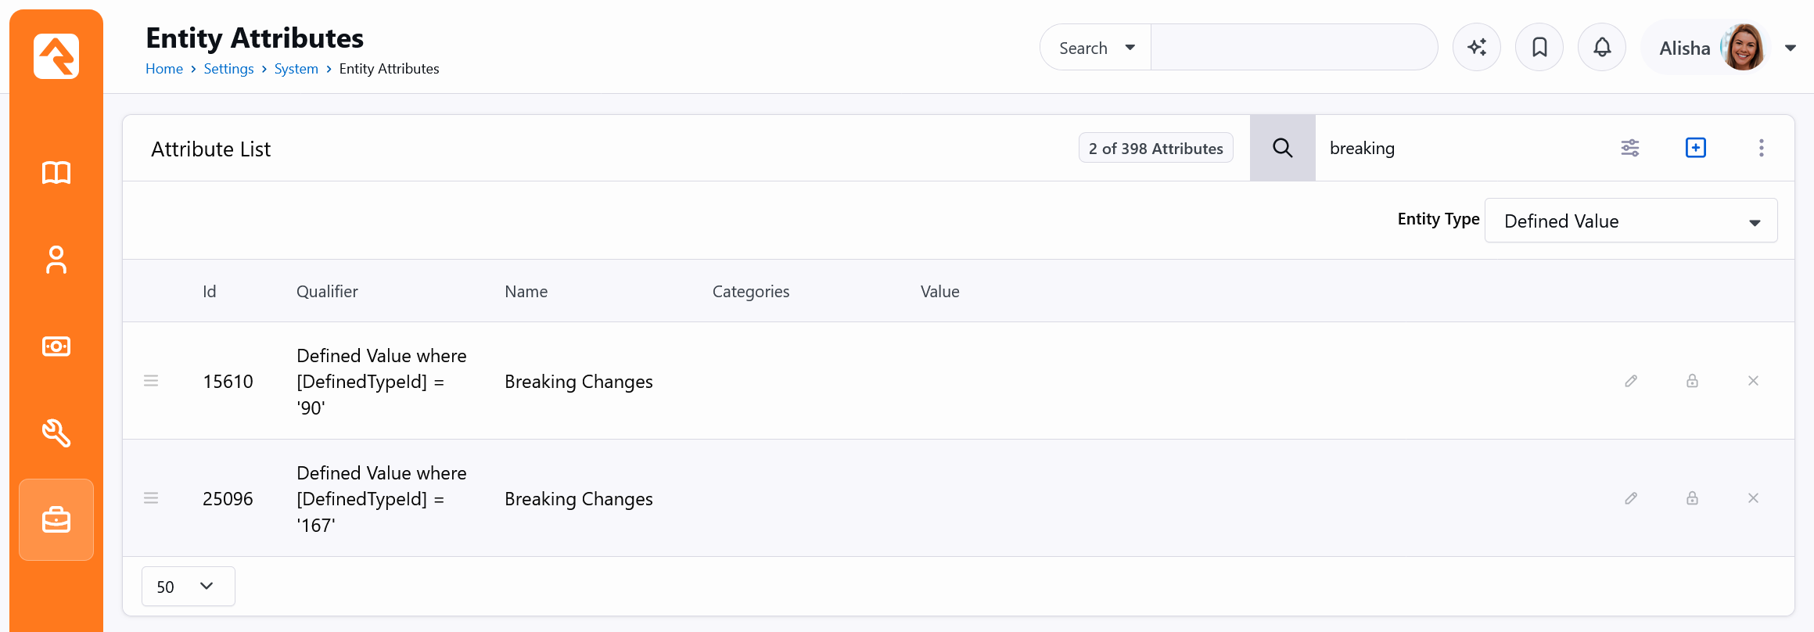Click the Rock logo in the sidebar

tap(56, 56)
